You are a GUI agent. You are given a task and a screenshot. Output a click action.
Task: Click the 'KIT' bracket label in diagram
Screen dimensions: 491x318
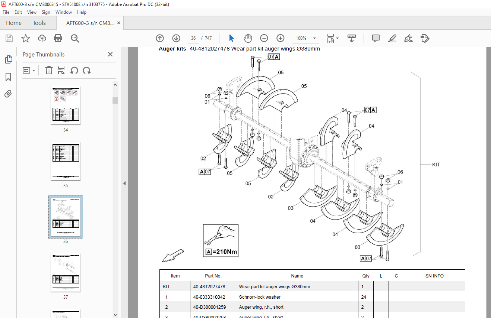click(x=436, y=165)
